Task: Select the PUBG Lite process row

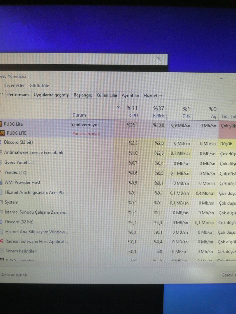Action: tap(118, 124)
